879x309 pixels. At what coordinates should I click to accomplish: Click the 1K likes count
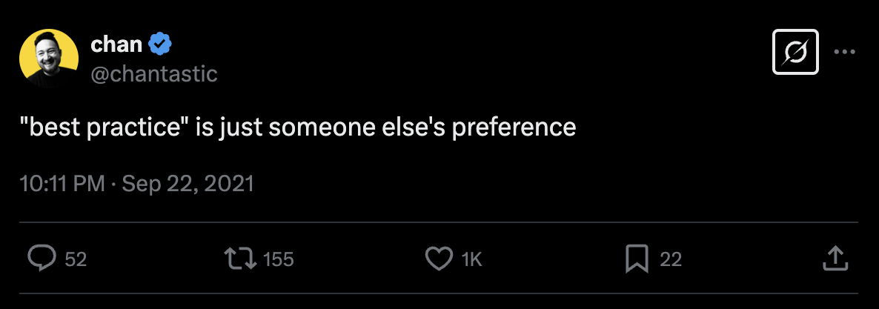(x=471, y=259)
